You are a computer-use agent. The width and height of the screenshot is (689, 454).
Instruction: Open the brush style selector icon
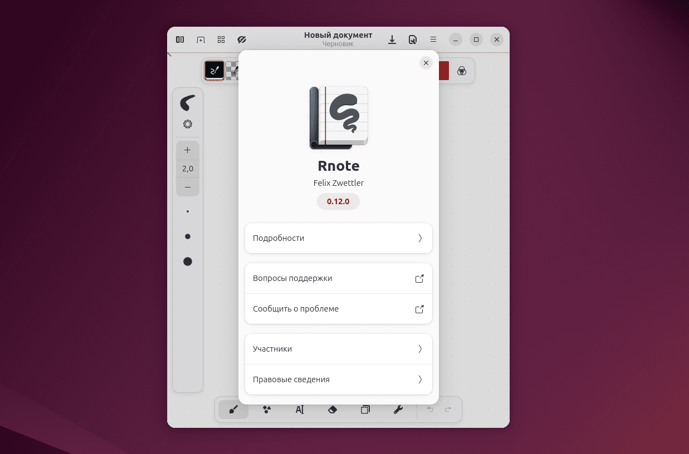coord(188,103)
